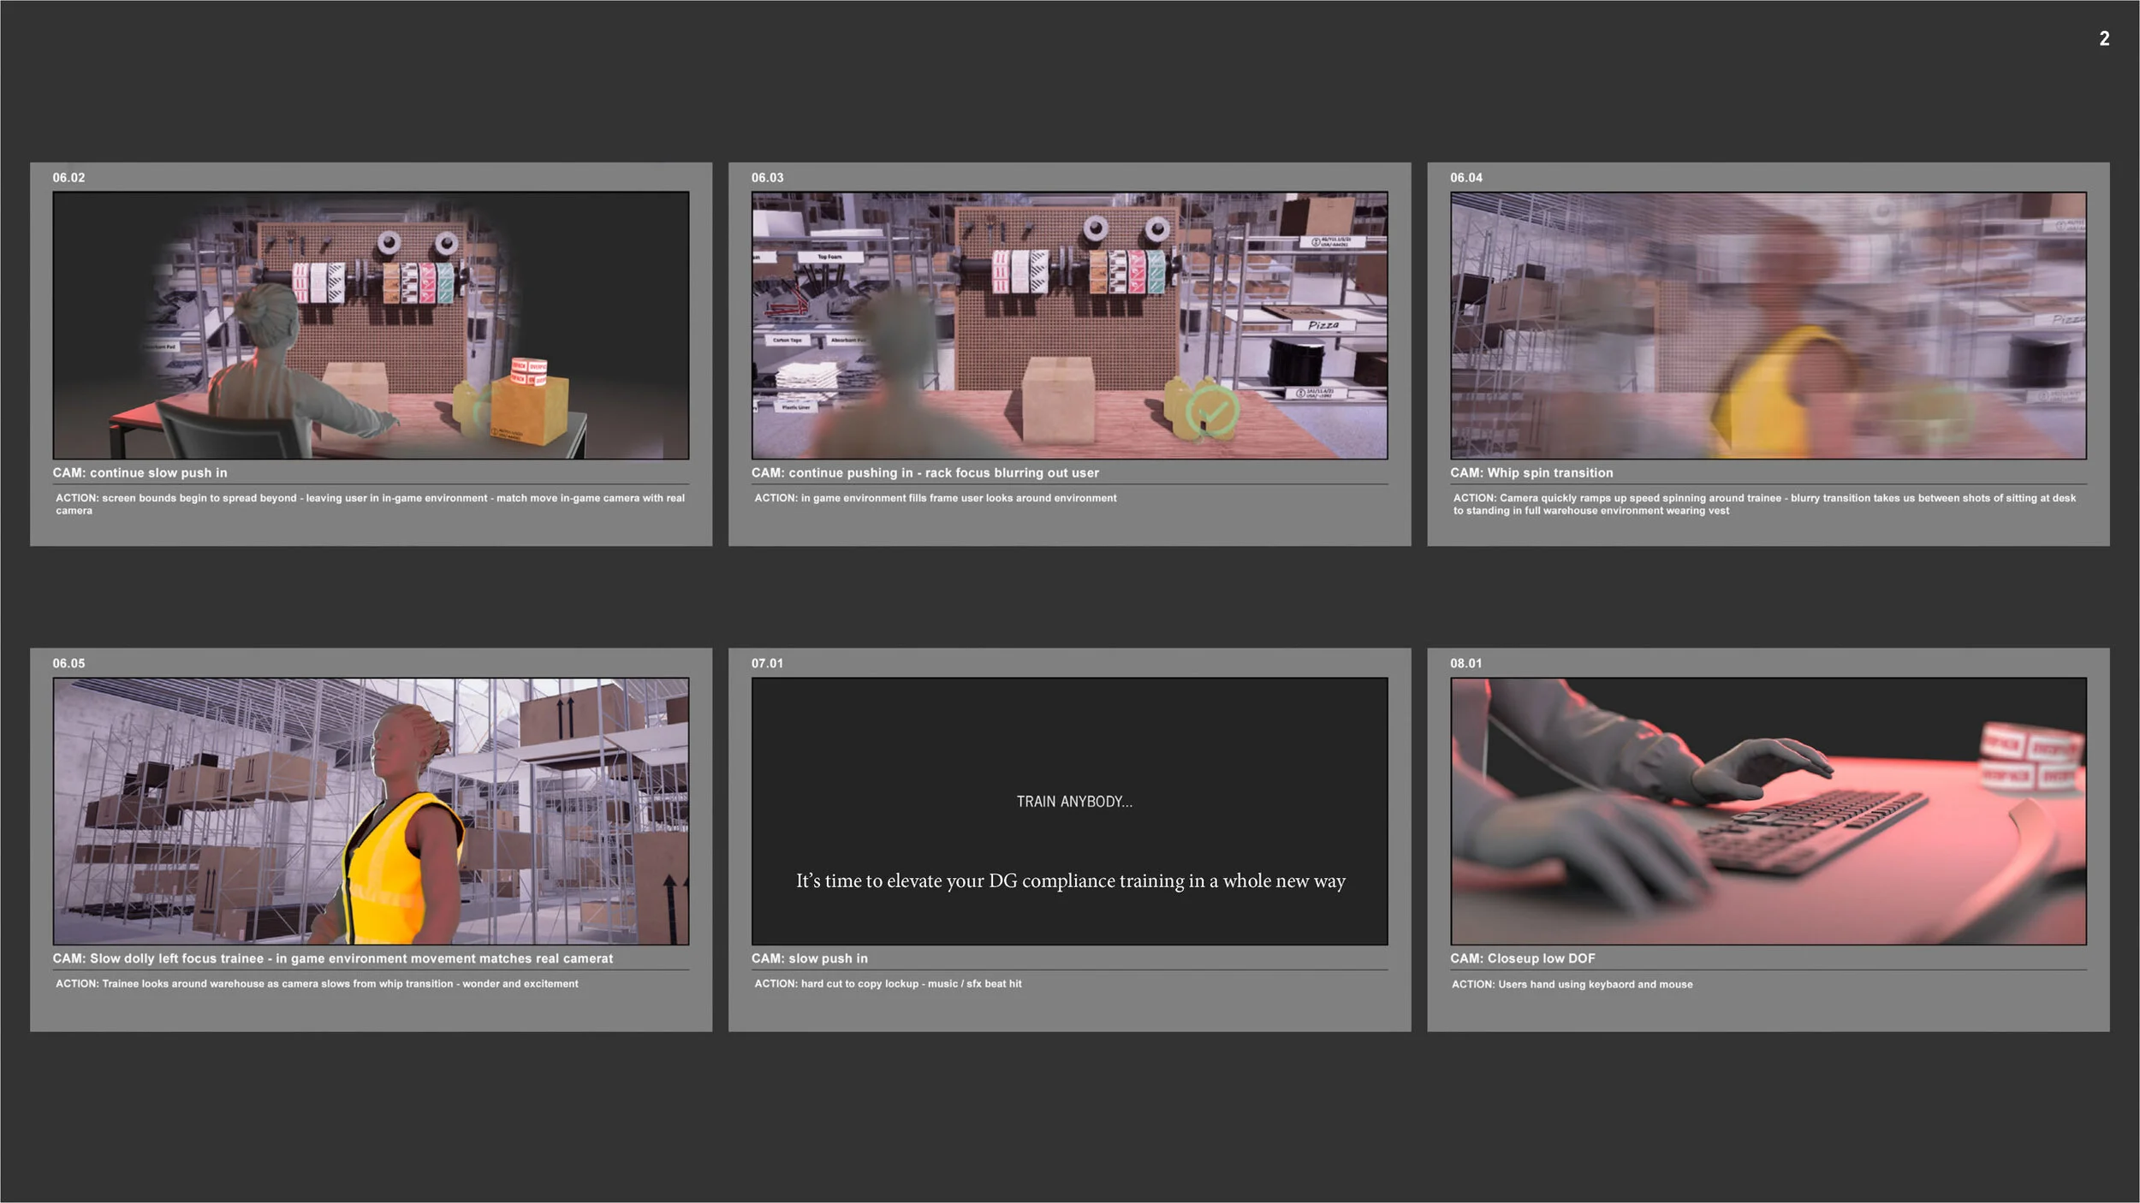Click the DG compliance training tagline text
The image size is (2140, 1203).
[1070, 880]
